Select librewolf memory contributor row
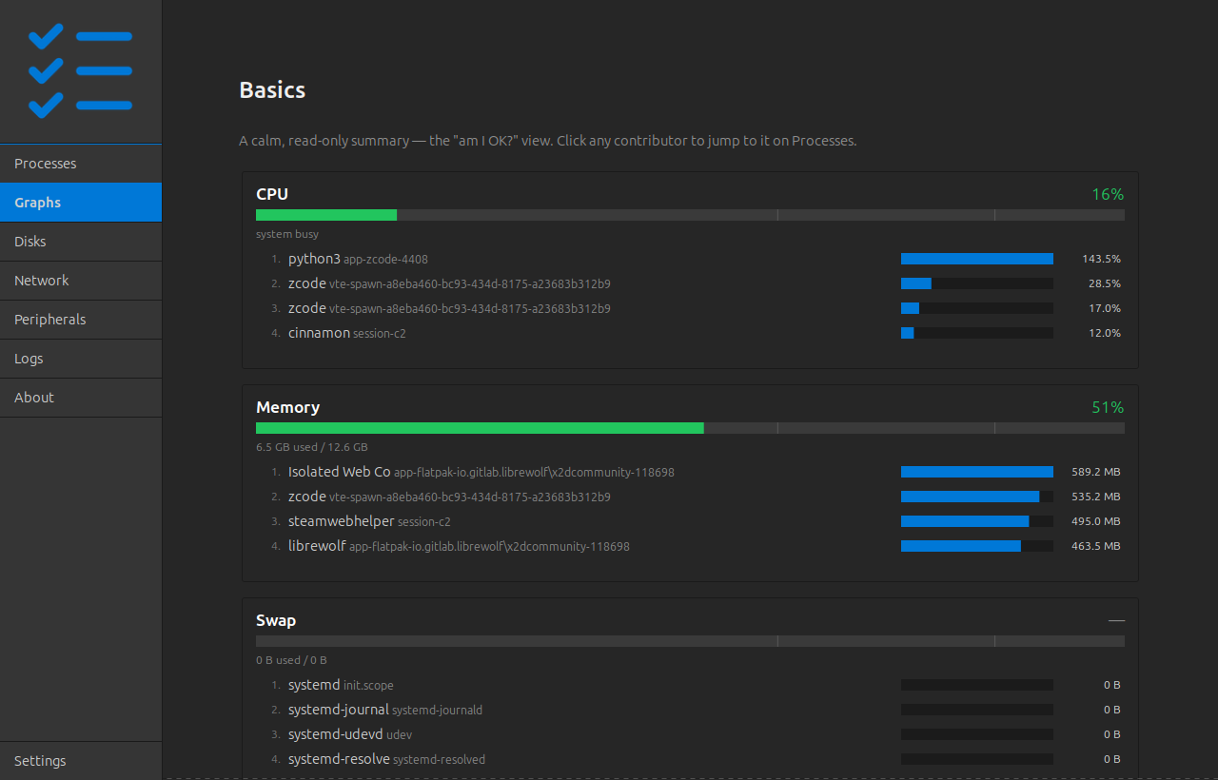The width and height of the screenshot is (1218, 780). click(690, 546)
